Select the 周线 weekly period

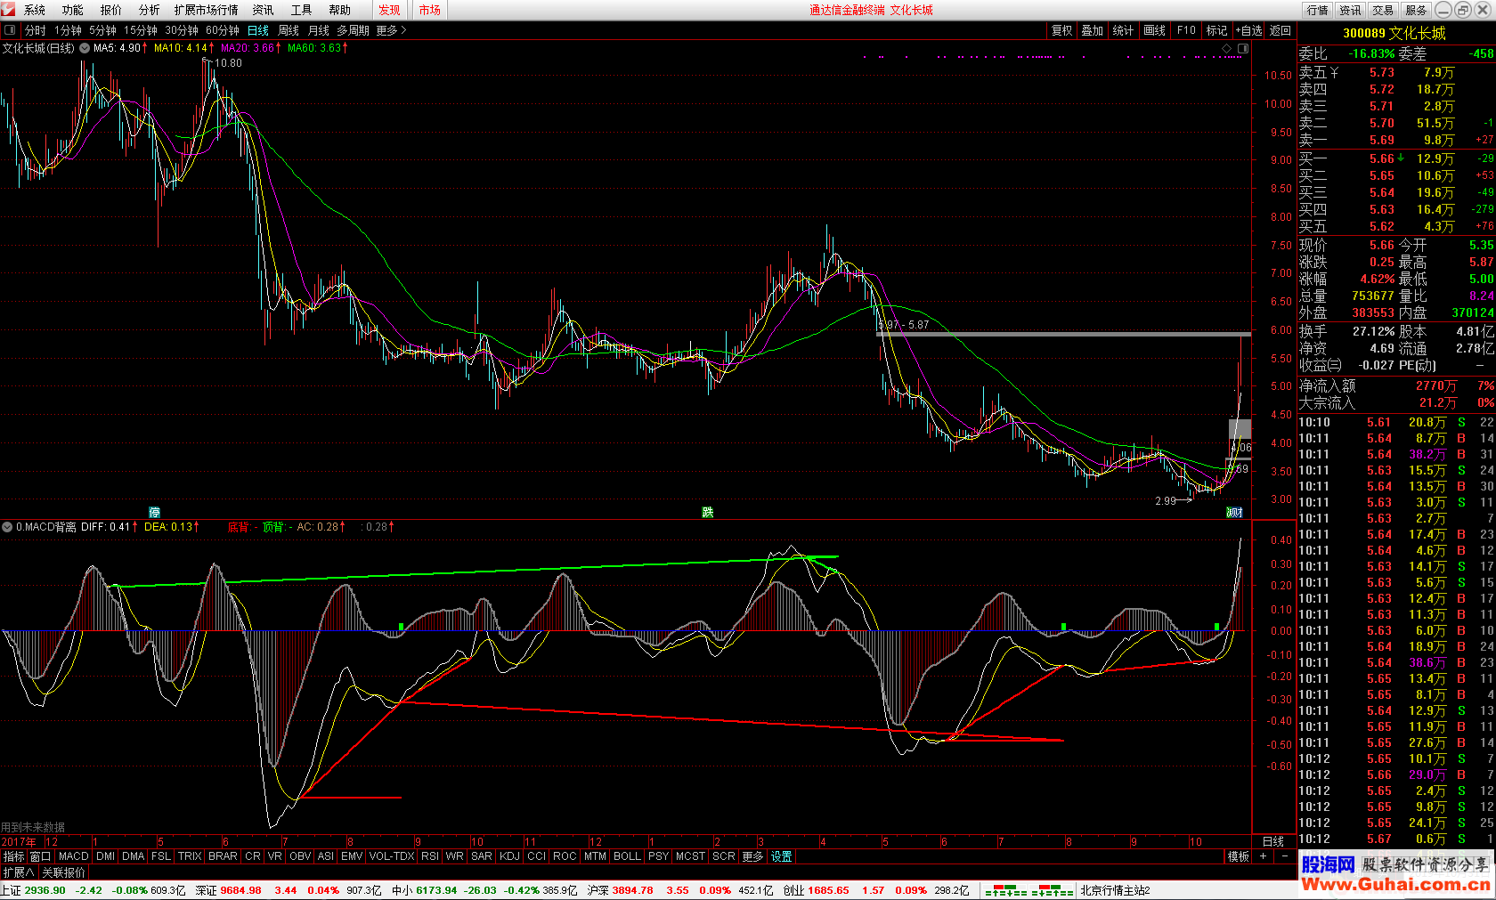pyautogui.click(x=289, y=30)
